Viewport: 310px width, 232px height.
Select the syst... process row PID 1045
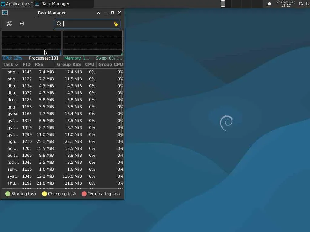tap(62, 176)
